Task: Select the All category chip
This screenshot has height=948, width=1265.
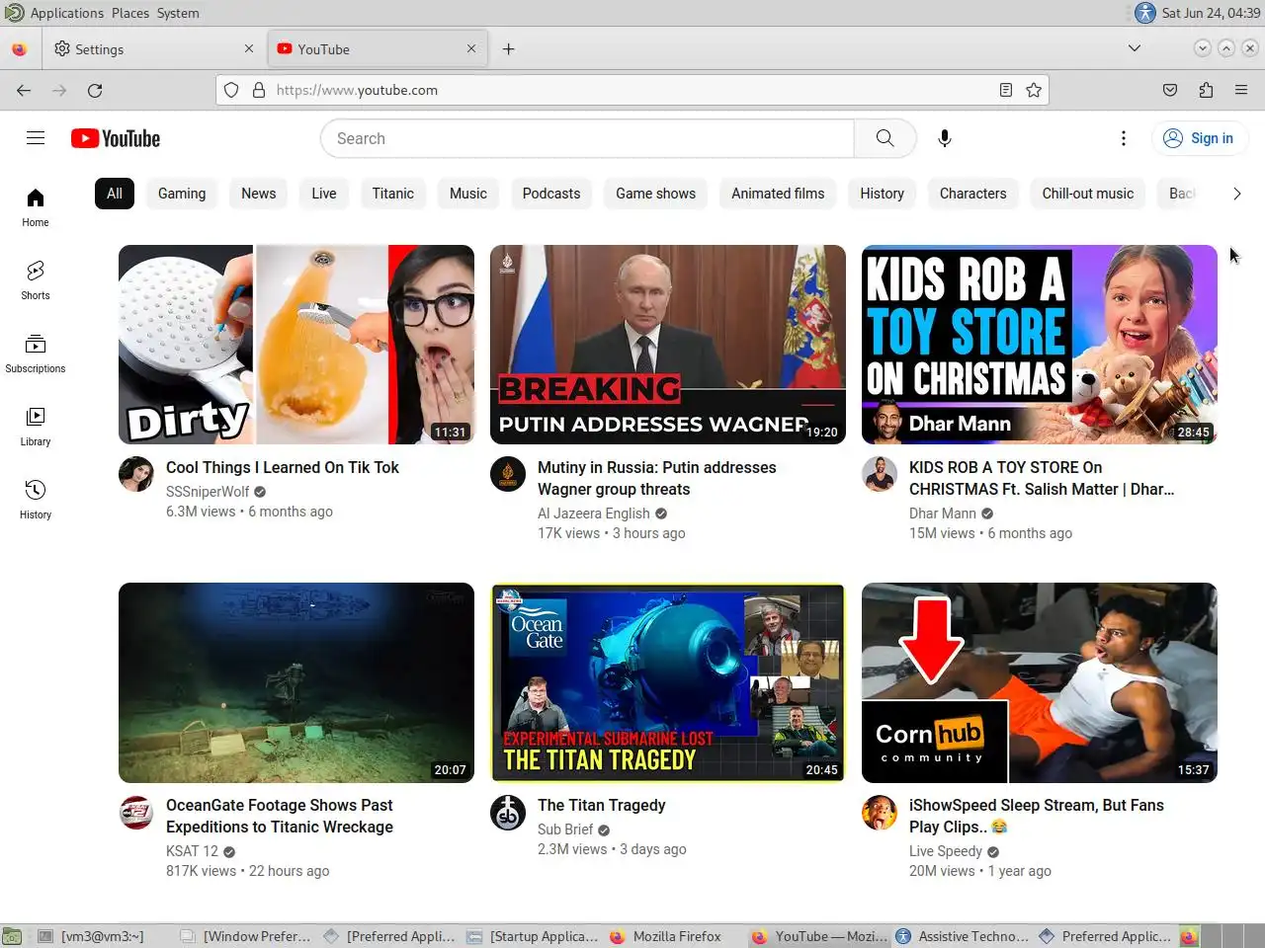Action: pyautogui.click(x=115, y=194)
